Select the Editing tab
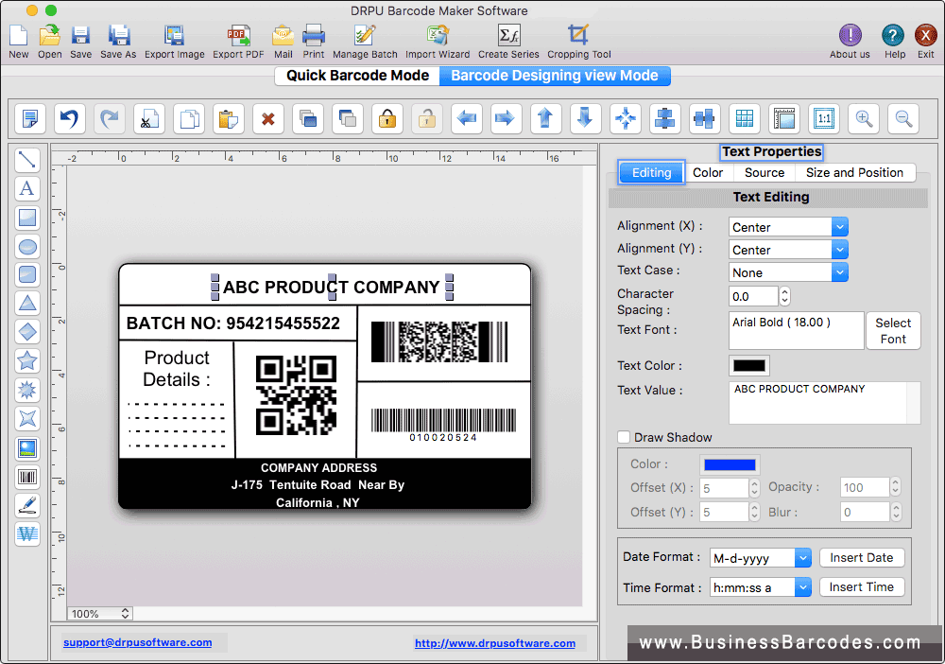Viewport: 945px width, 664px height. click(651, 172)
